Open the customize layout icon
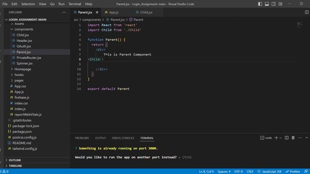Viewport: 310px width, 174px height. [280, 4]
